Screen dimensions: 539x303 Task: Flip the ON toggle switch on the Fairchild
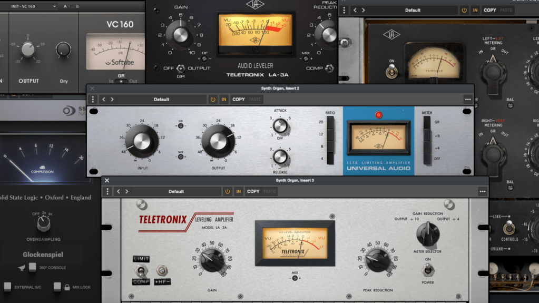(x=391, y=72)
